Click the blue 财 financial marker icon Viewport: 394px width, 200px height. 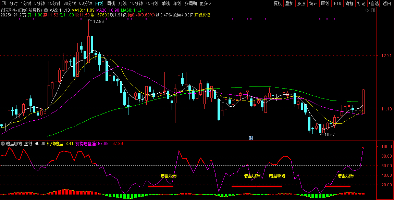pos(251,138)
